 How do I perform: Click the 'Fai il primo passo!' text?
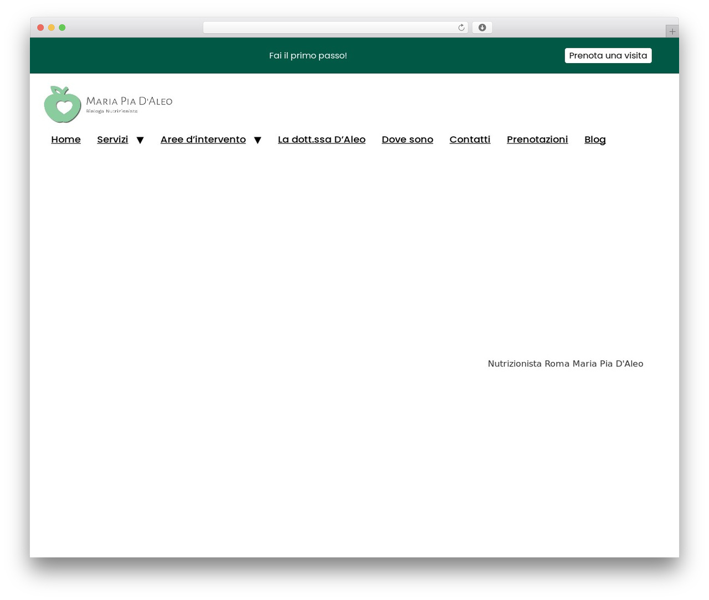click(x=308, y=55)
